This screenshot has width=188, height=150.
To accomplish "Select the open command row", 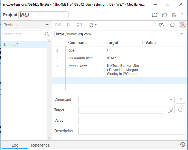I will pyautogui.click(x=120, y=50).
